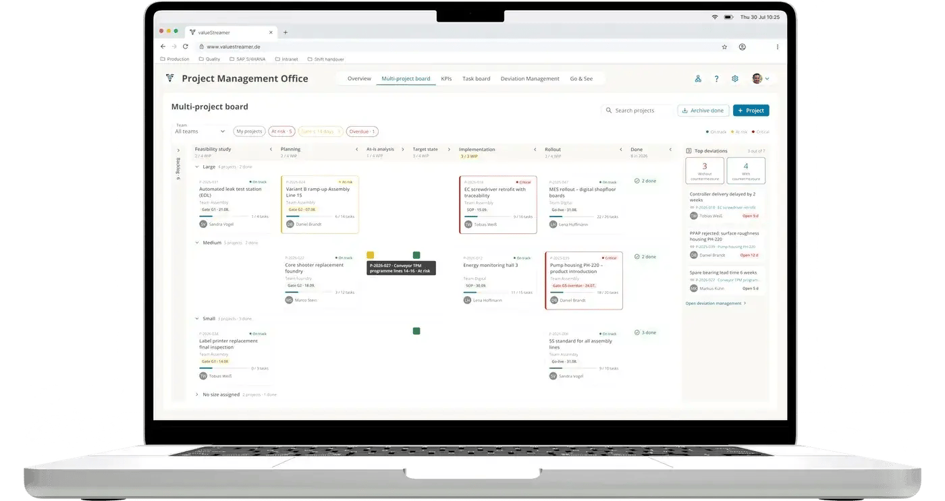The width and height of the screenshot is (945, 501).
Task: Toggle the At risk · 5 filter chip
Action: click(x=281, y=131)
